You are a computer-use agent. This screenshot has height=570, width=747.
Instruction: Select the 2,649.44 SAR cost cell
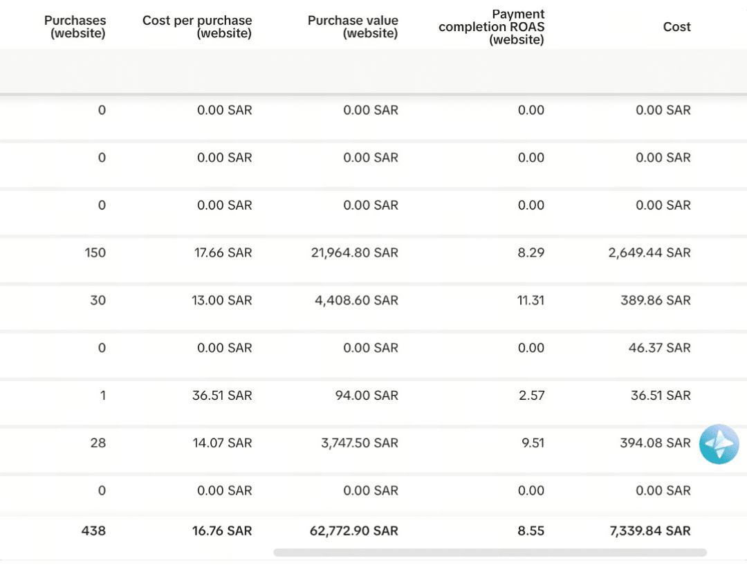[649, 252]
